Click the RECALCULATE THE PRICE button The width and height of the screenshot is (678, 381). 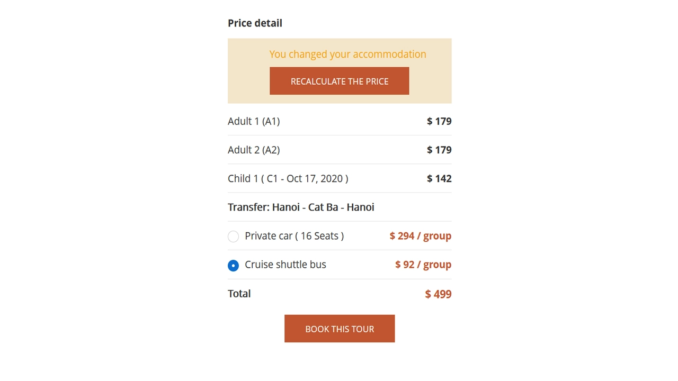(339, 81)
